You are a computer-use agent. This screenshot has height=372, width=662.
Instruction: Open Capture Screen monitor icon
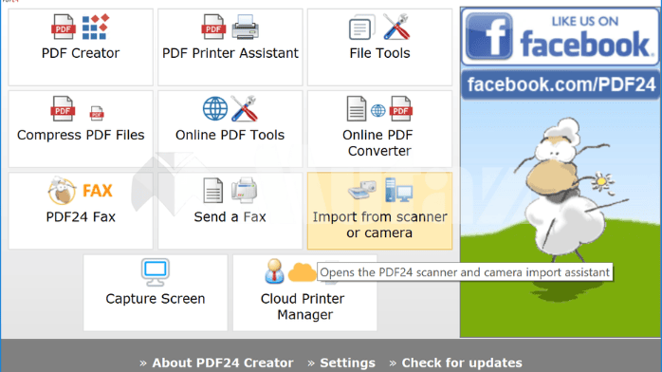click(156, 272)
